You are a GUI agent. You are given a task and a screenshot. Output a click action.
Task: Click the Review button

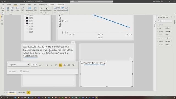click(x=24, y=71)
